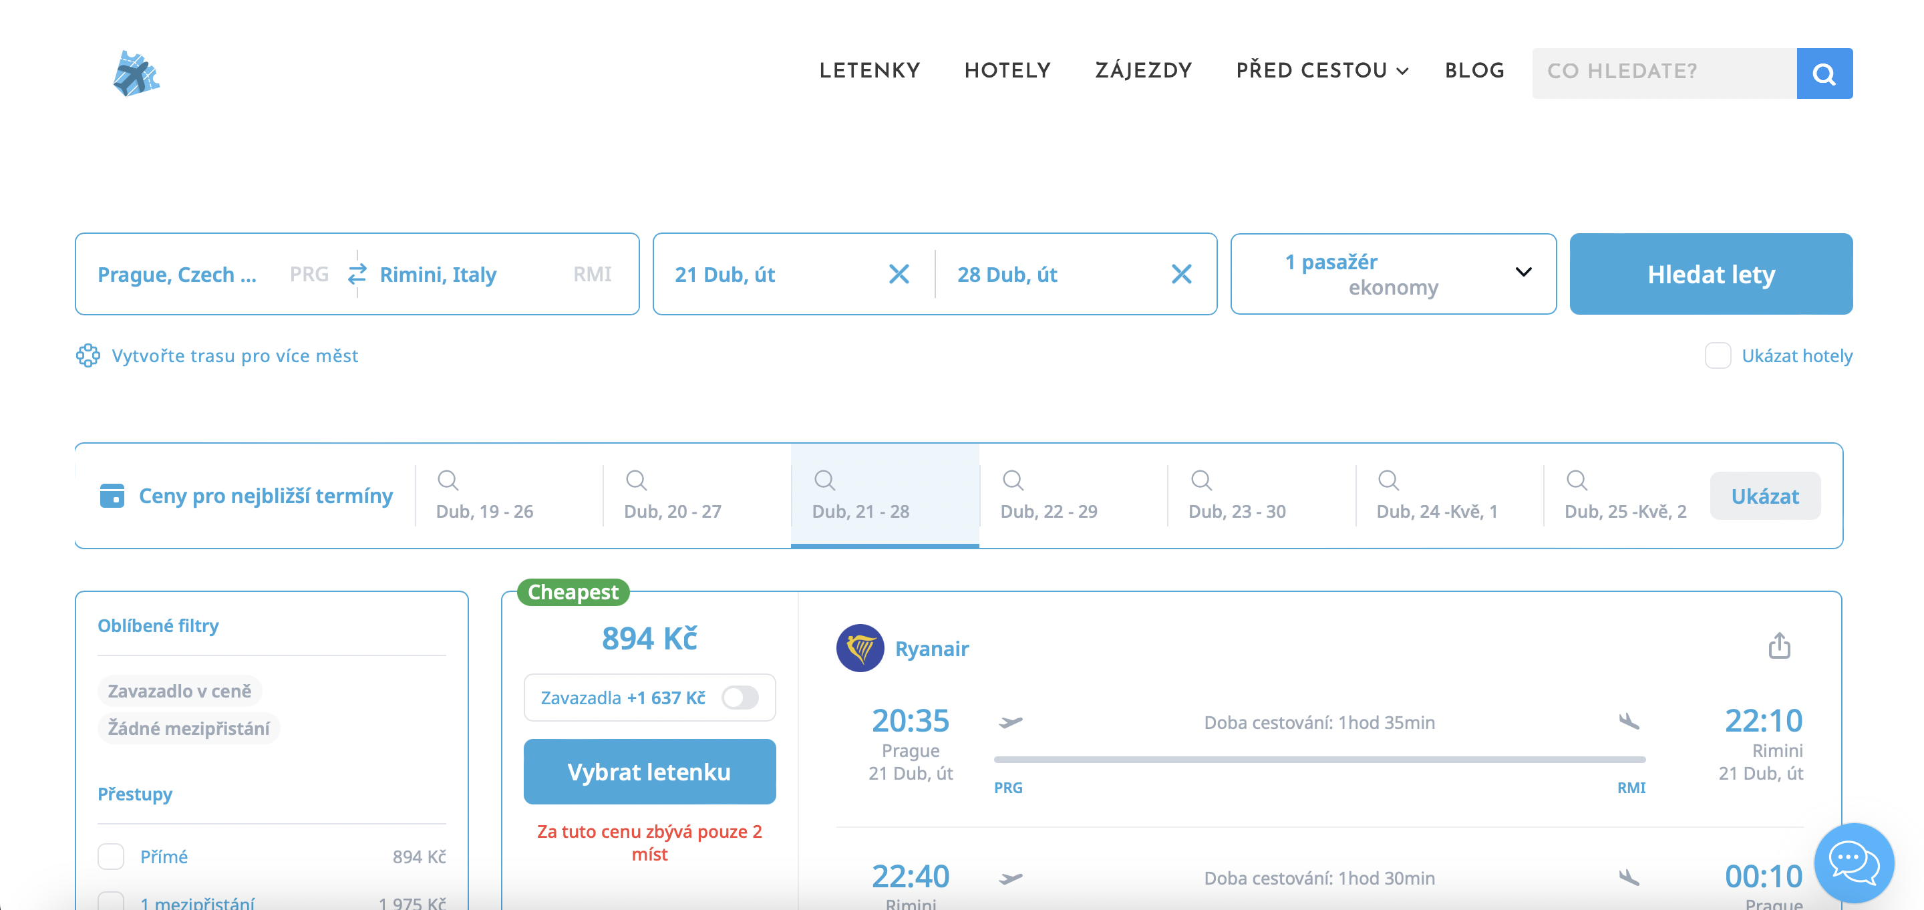Click the Vybrat letenku button

click(649, 772)
